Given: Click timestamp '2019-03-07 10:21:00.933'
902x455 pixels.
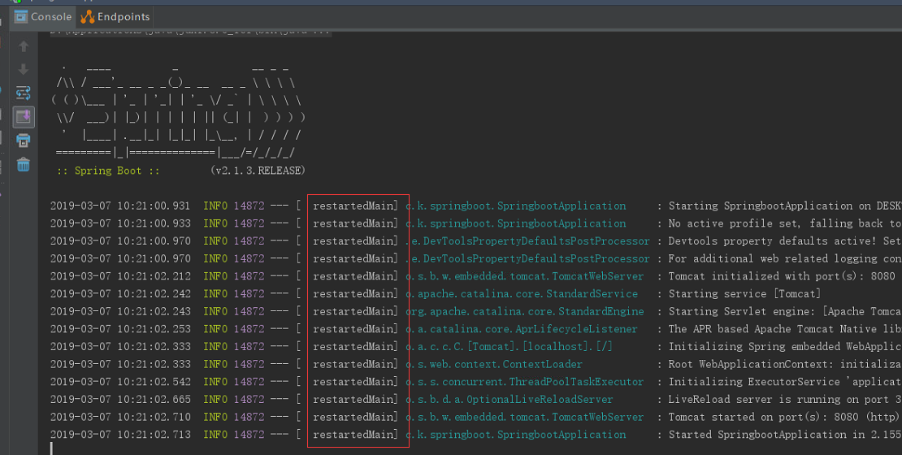Looking at the screenshot, I should tap(120, 223).
